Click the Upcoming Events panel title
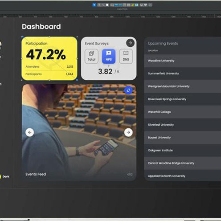 163,43
